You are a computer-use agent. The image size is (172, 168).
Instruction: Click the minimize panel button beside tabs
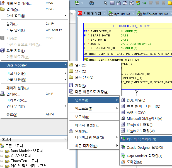tap(72, 13)
